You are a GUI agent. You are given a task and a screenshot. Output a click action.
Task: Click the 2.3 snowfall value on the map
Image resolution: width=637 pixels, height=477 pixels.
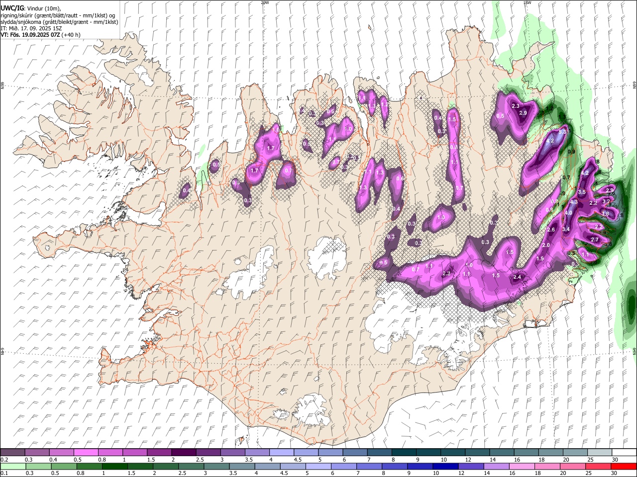(516, 106)
